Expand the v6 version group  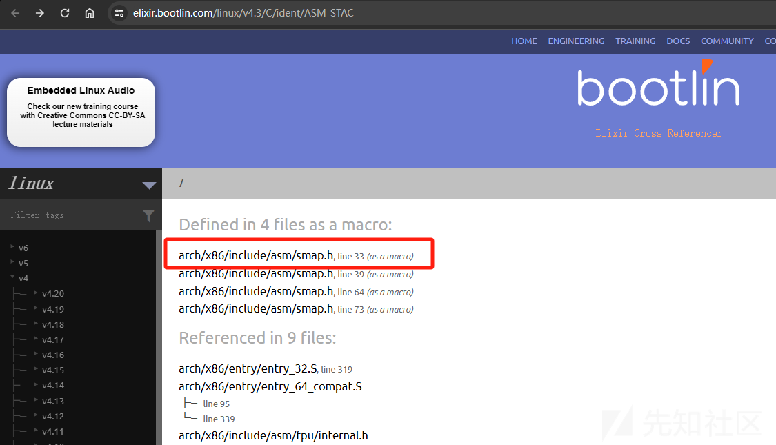click(x=12, y=246)
